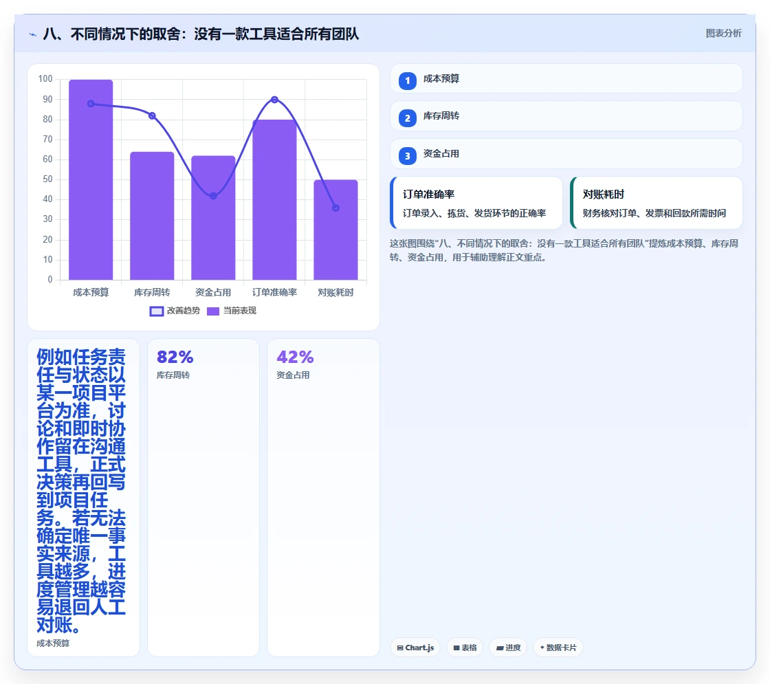Click the 库存周转 bar in chart
770x684 pixels.
[152, 216]
